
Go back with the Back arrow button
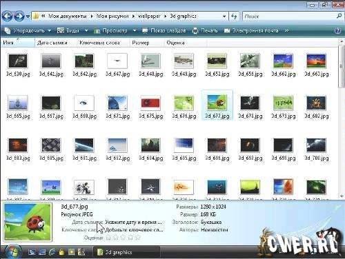(8, 17)
